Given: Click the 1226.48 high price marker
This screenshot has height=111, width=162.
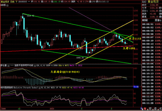Looking at the screenshot, I should click(x=30, y=16).
